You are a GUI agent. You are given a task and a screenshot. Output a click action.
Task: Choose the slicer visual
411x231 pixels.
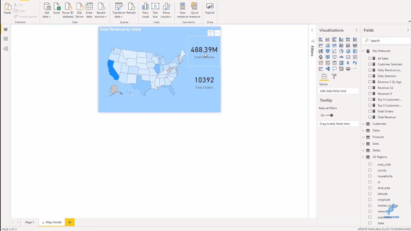coord(328,63)
